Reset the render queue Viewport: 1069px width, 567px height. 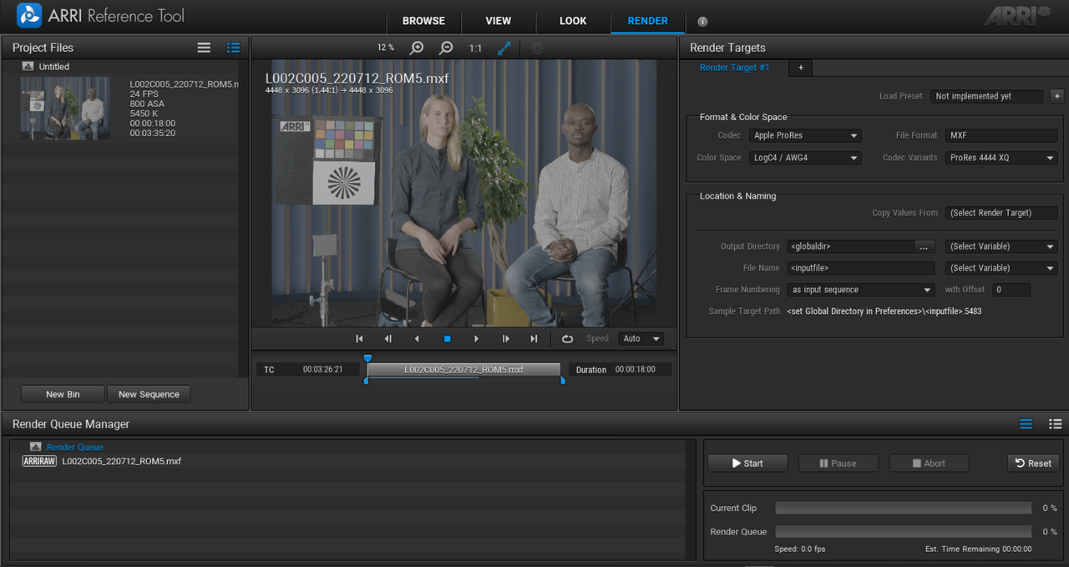(1033, 463)
